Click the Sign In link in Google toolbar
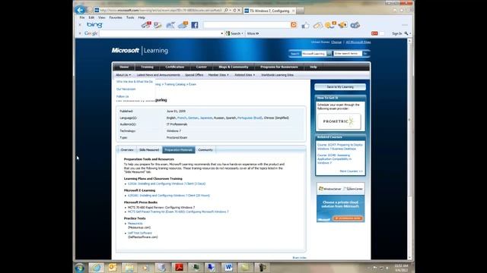 coord(396,33)
